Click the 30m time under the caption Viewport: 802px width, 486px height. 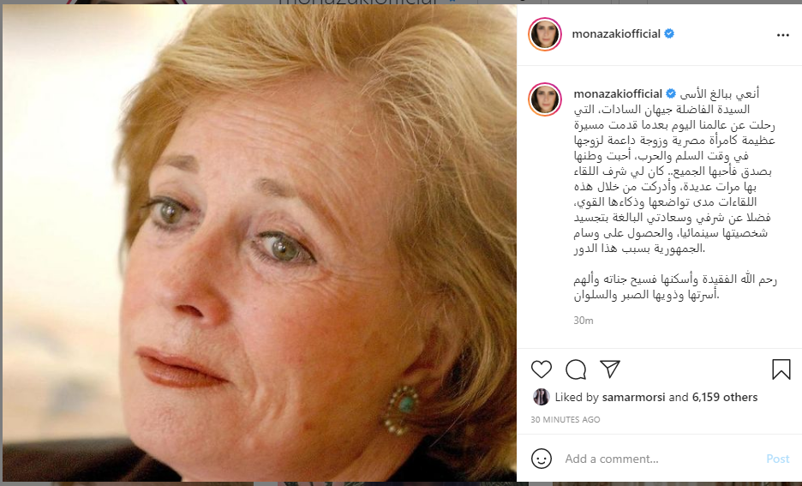click(x=584, y=321)
